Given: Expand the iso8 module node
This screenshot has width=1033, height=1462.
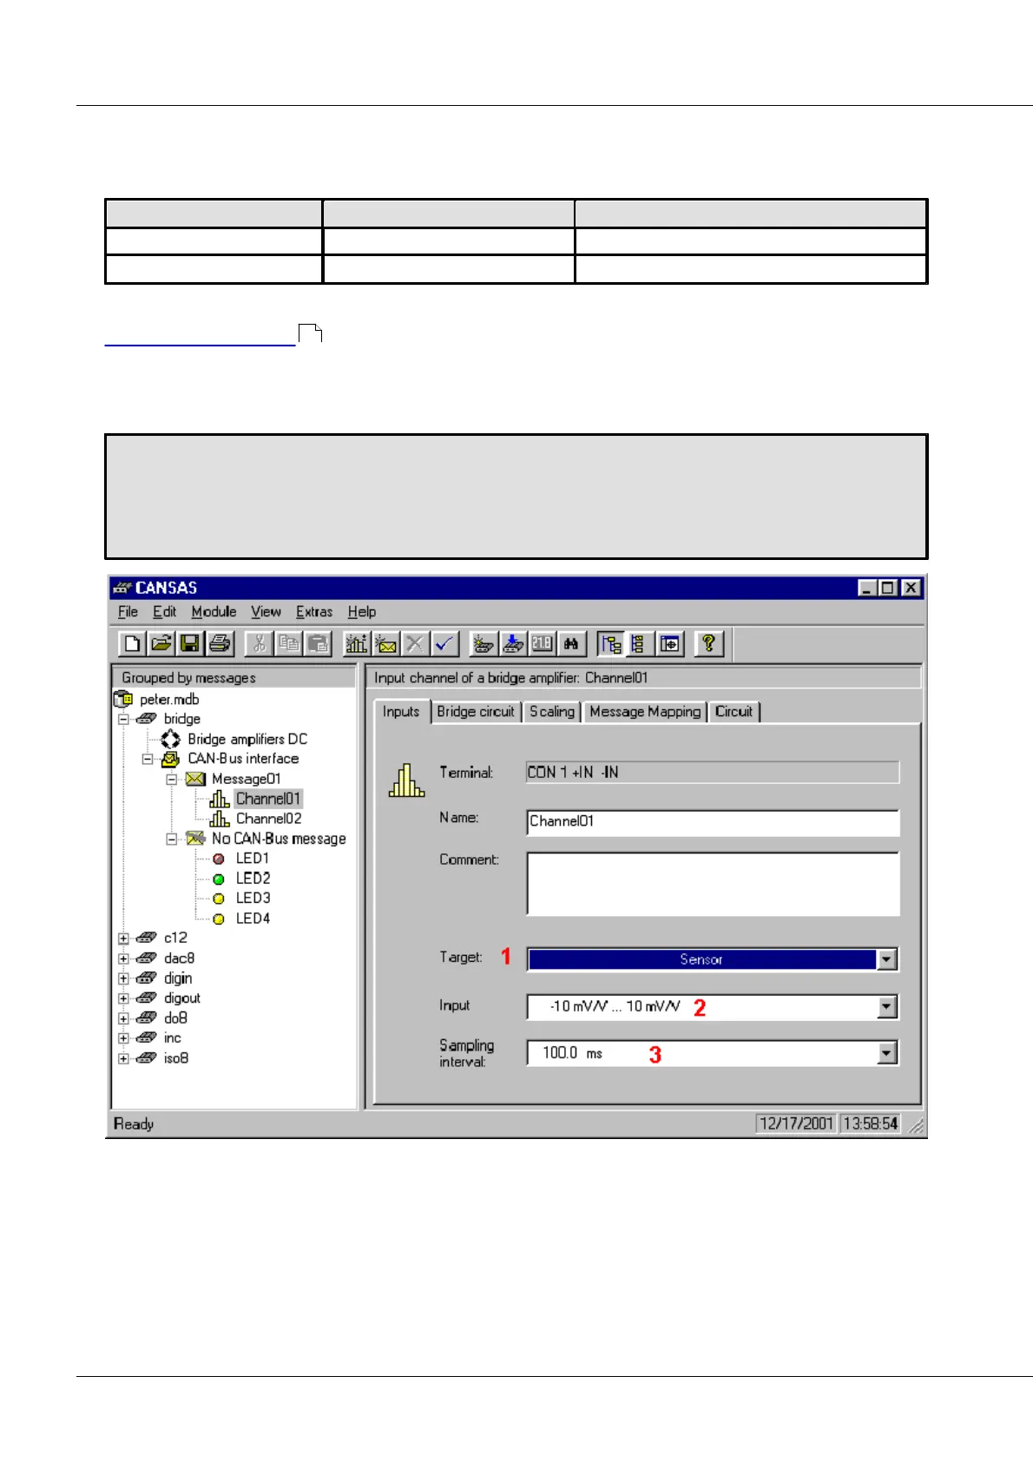Looking at the screenshot, I should (123, 1058).
